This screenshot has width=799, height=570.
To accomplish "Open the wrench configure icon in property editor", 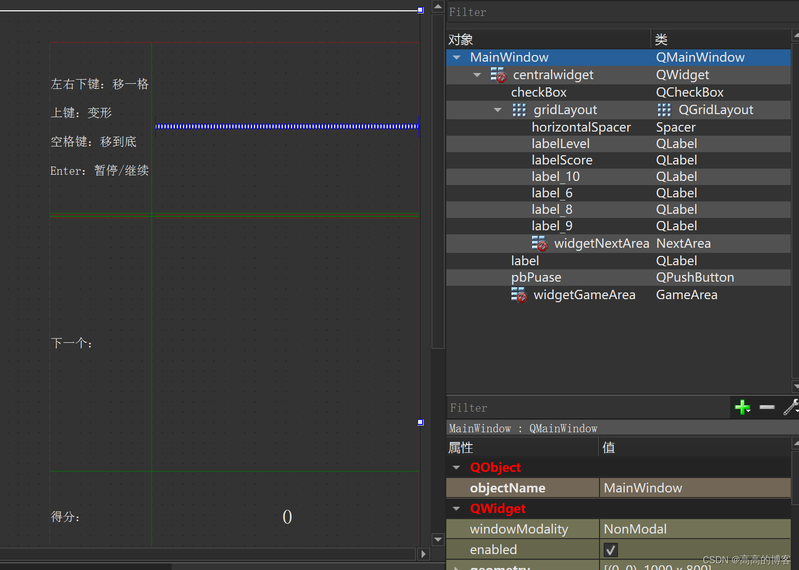I will 791,407.
